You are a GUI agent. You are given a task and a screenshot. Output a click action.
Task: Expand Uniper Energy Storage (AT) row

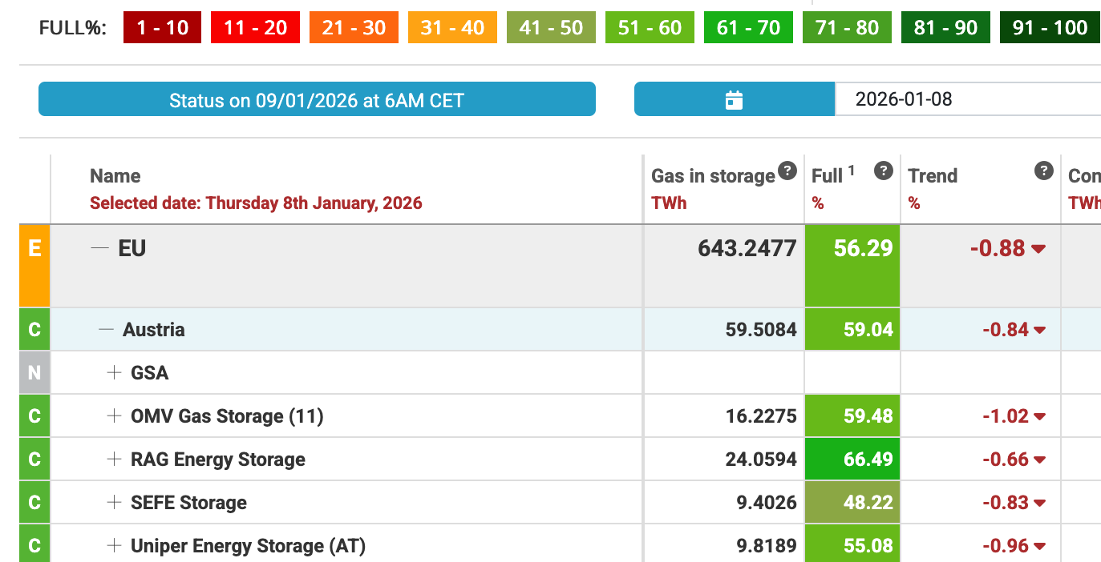(115, 545)
